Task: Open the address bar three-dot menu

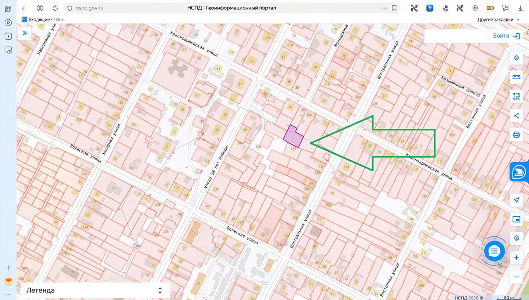Action: tap(385, 8)
